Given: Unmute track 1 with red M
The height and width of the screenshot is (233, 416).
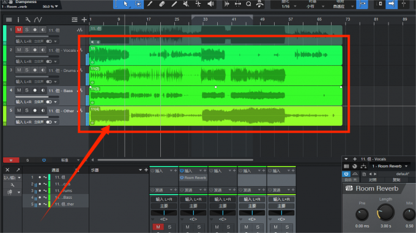Looking at the screenshot, I should [x=19, y=30].
